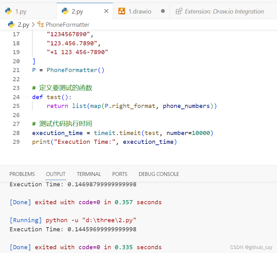Click P.right_format in line 25

(130, 106)
